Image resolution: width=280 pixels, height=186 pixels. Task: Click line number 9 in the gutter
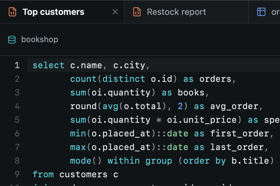coord(17,174)
